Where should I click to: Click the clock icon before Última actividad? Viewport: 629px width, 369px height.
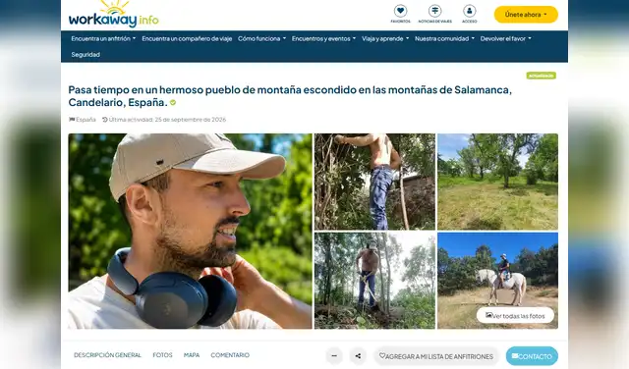tap(105, 120)
